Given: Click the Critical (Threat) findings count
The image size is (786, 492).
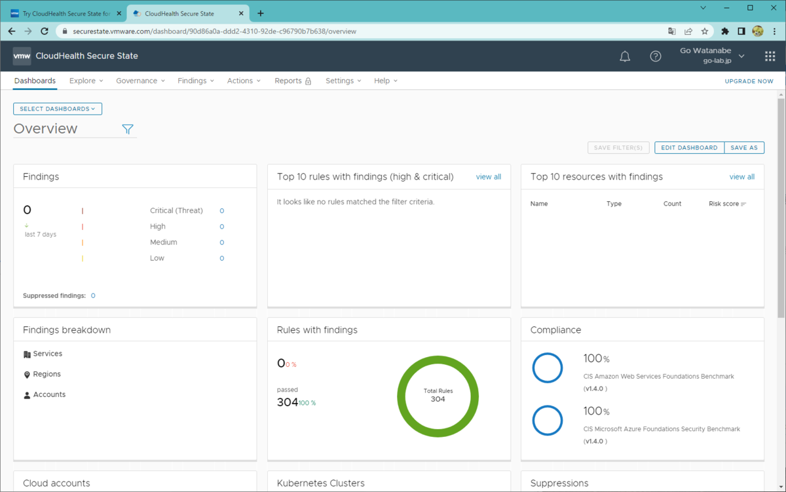Looking at the screenshot, I should coord(222,211).
